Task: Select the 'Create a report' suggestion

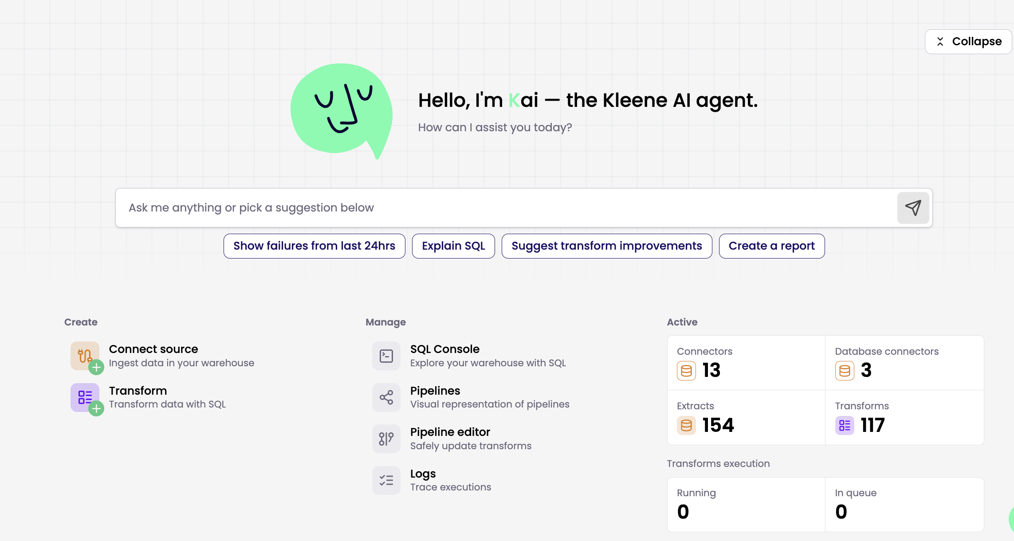Action: pyautogui.click(x=772, y=246)
